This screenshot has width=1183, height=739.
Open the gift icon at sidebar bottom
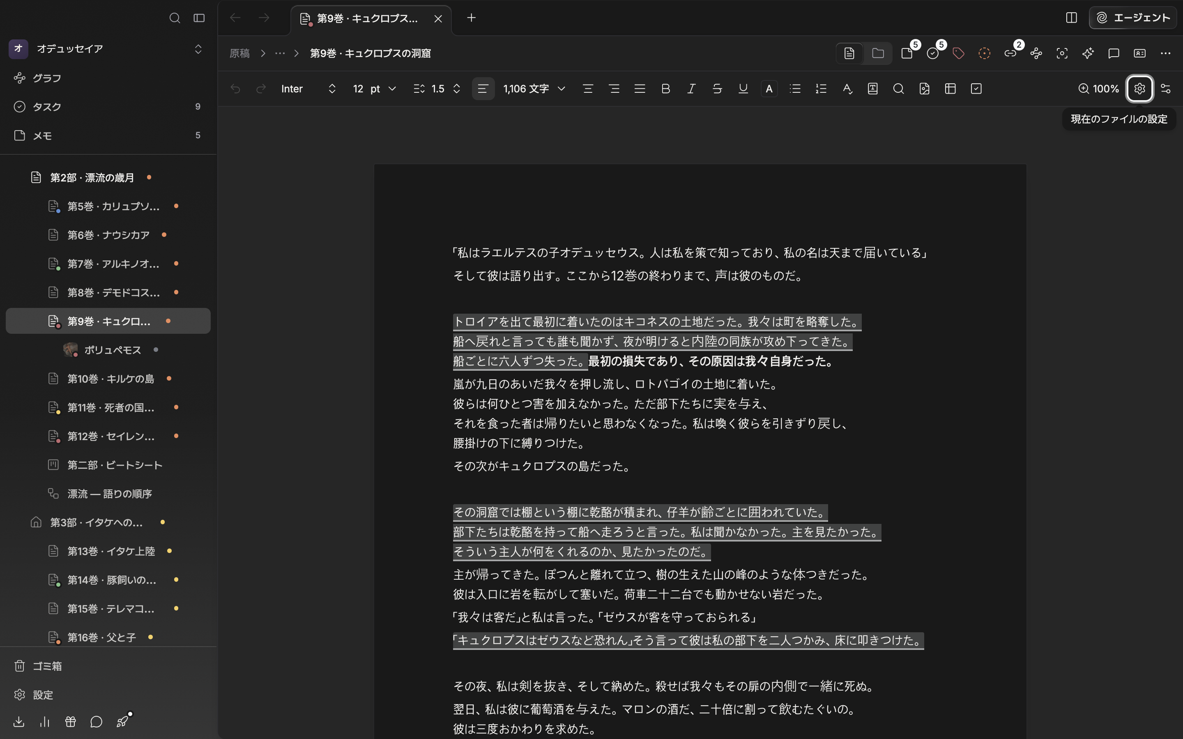point(71,721)
